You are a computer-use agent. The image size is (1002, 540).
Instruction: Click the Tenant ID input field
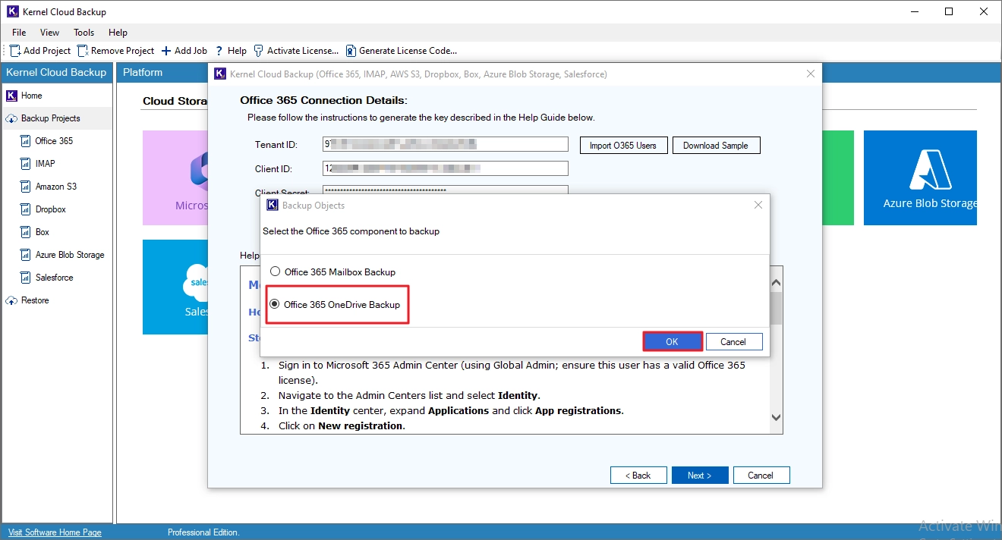pyautogui.click(x=446, y=144)
